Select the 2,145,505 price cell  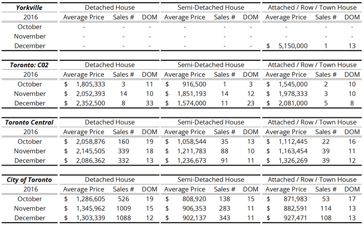(x=90, y=151)
